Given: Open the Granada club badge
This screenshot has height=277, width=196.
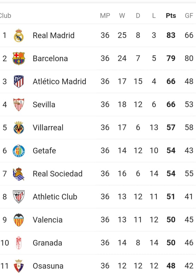Looking at the screenshot, I should 19,243.
